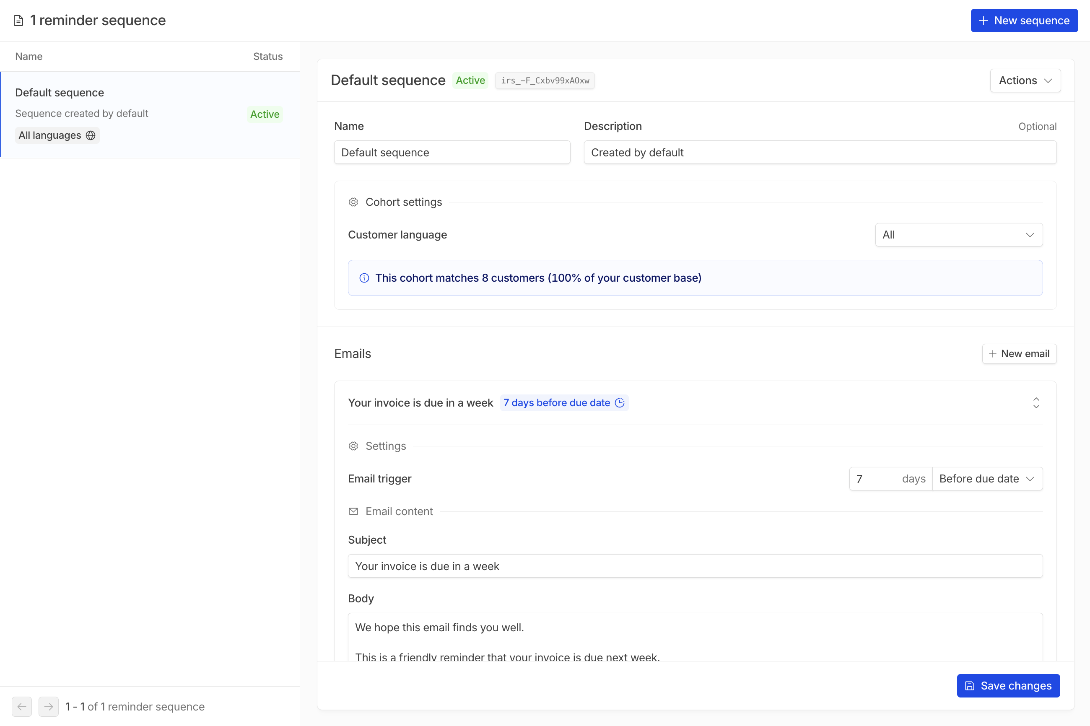Click the document icon beside reminder sequence title
The width and height of the screenshot is (1090, 726).
click(x=18, y=21)
